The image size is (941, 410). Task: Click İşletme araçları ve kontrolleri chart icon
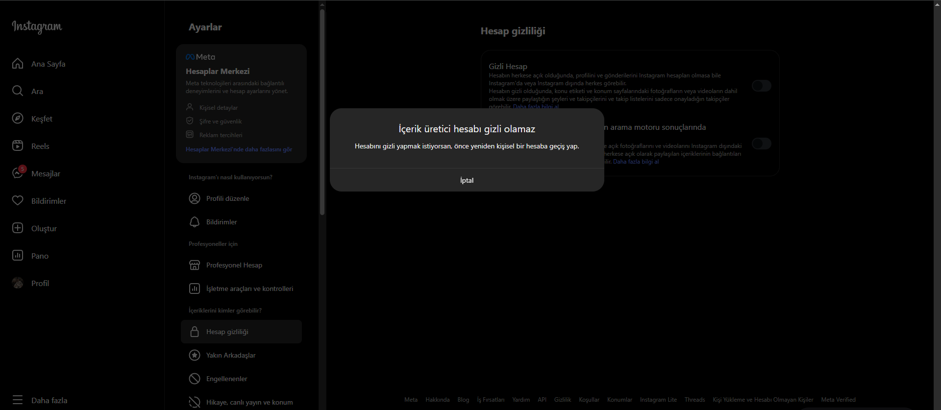pyautogui.click(x=195, y=289)
